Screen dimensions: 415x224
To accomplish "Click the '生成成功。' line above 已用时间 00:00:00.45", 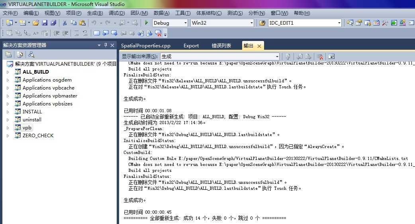I will tap(135, 200).
